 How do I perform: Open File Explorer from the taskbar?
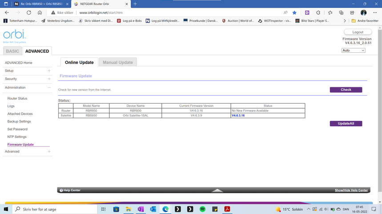[128, 209]
